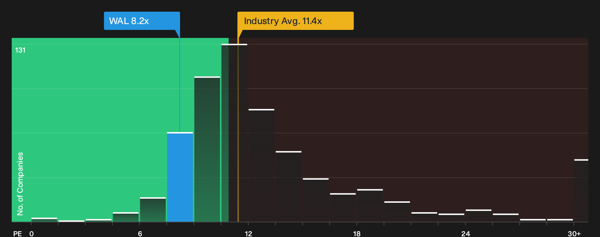Screen dimensions: 600x237
Task: Select the small bar starting at PE 0
Action: point(44,220)
